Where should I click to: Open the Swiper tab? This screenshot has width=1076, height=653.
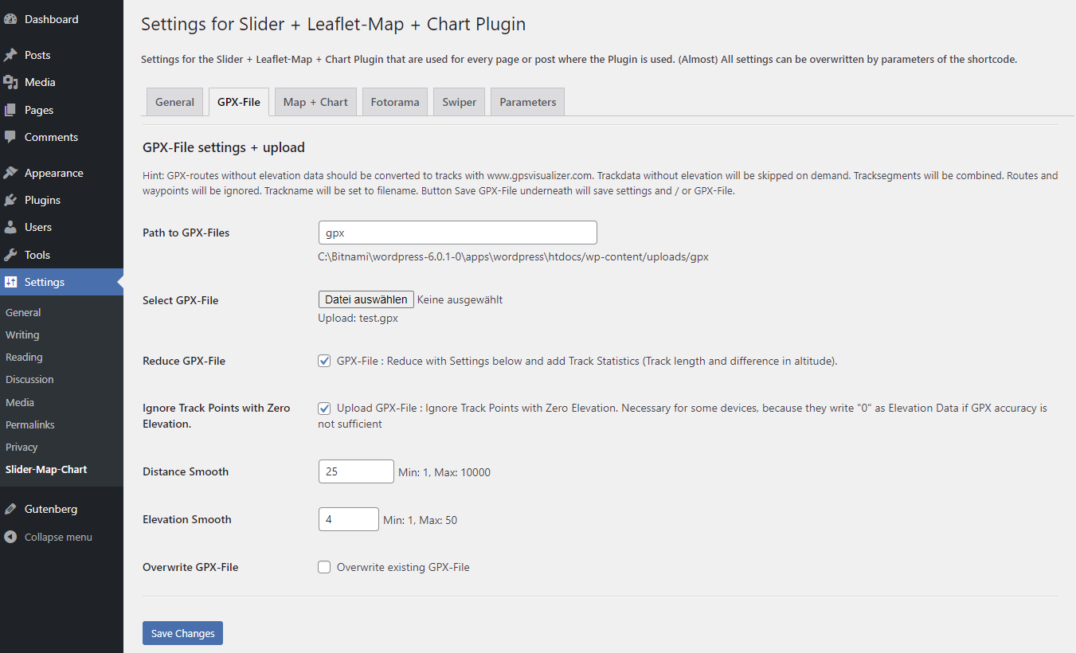click(x=460, y=102)
